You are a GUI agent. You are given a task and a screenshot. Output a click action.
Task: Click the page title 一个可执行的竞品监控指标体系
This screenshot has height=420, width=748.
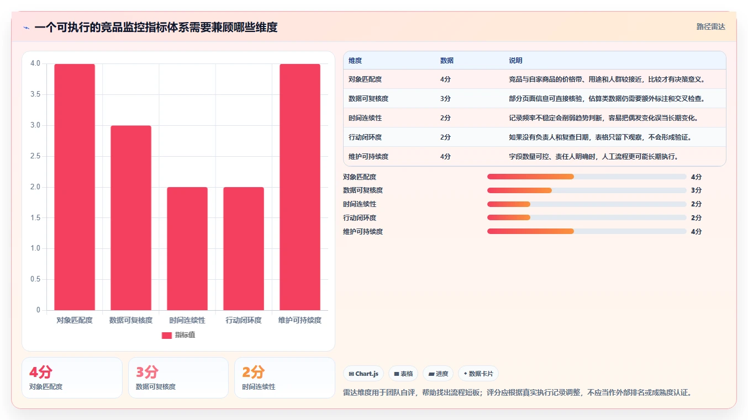(x=156, y=27)
